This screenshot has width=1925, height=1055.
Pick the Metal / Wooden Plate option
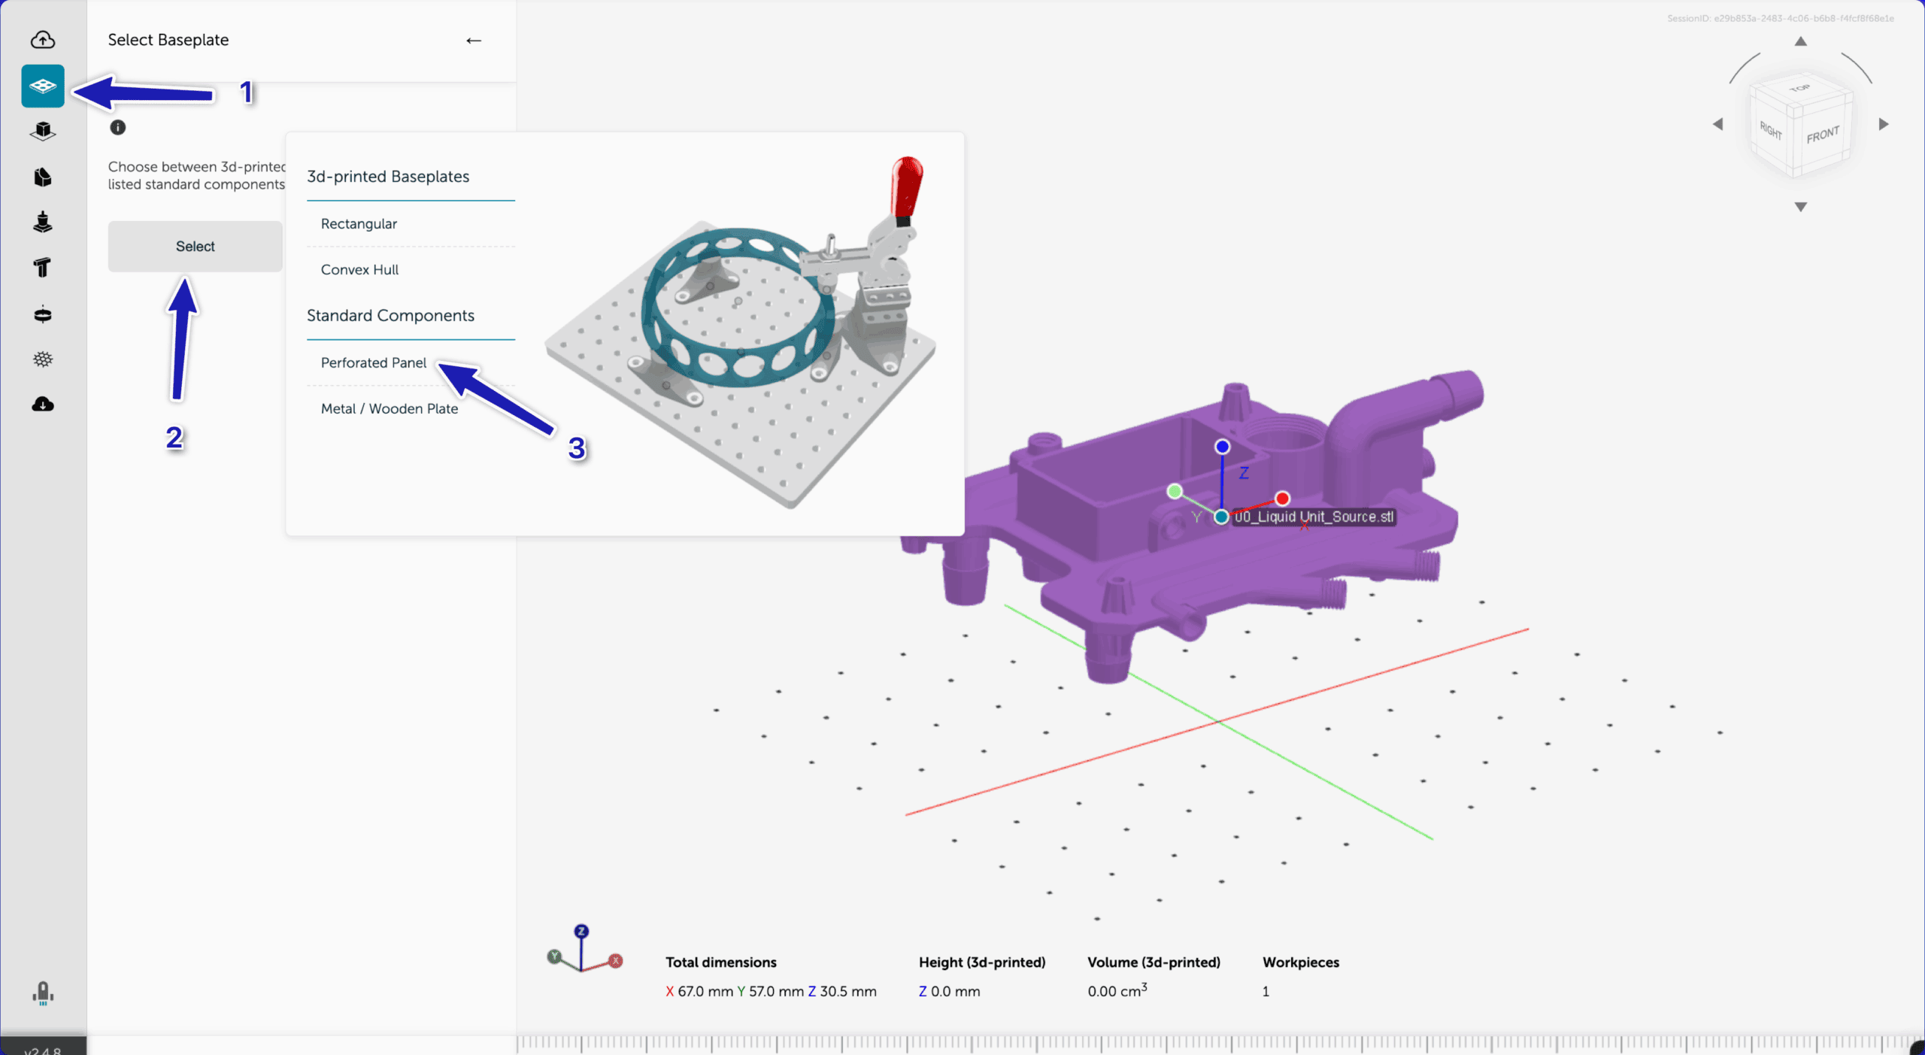coord(389,408)
